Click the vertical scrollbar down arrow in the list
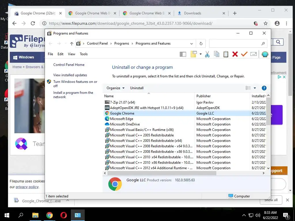Screen dimensions: 295x221 [x=268, y=168]
